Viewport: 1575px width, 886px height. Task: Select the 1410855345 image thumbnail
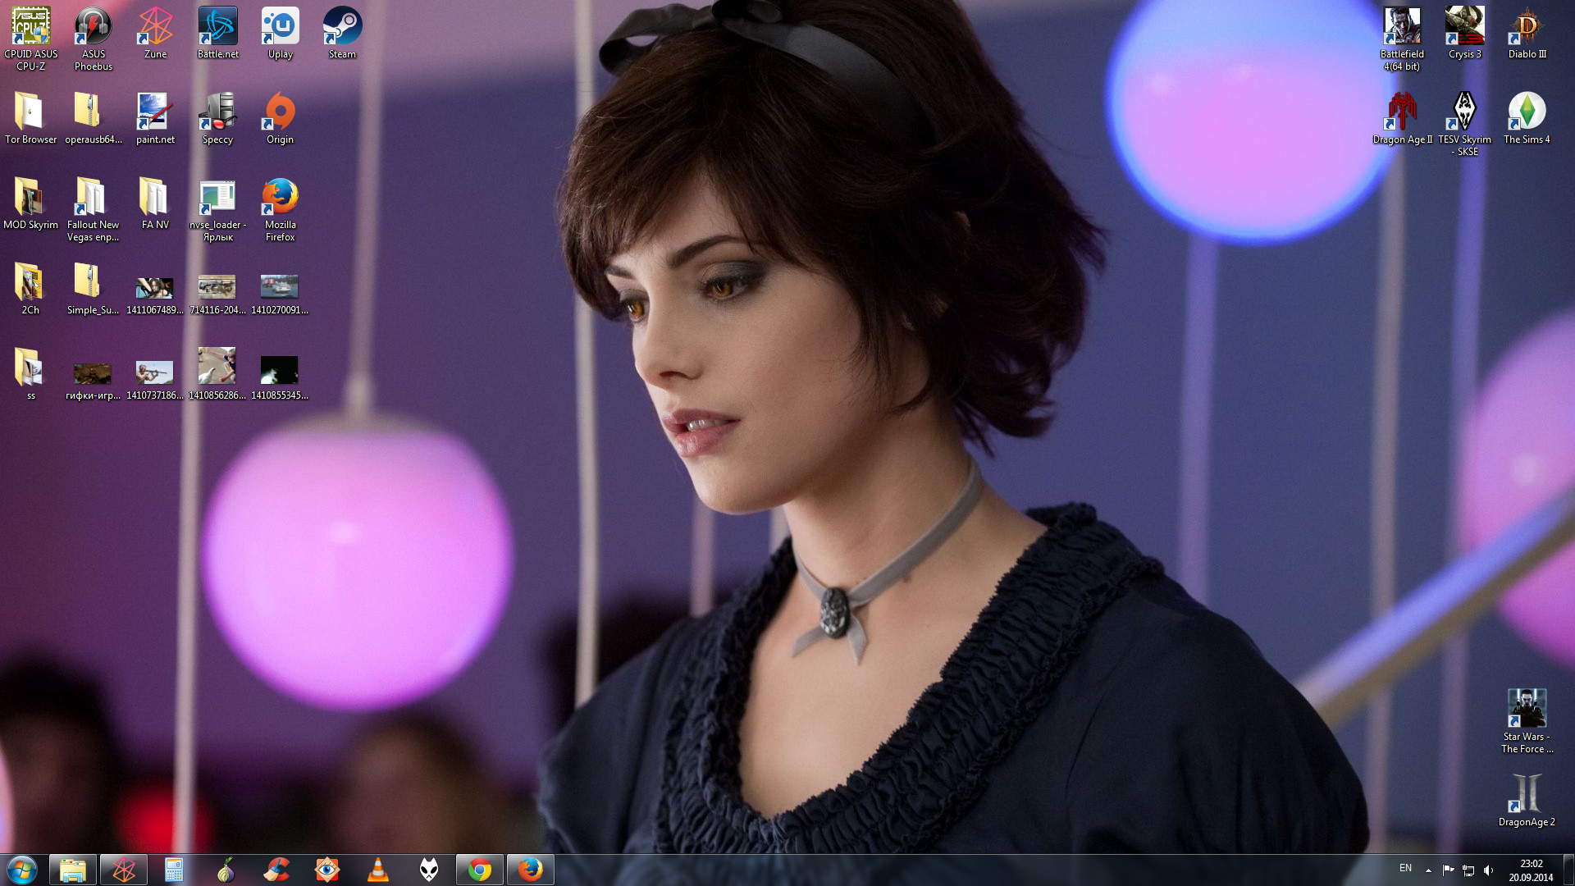click(x=280, y=371)
